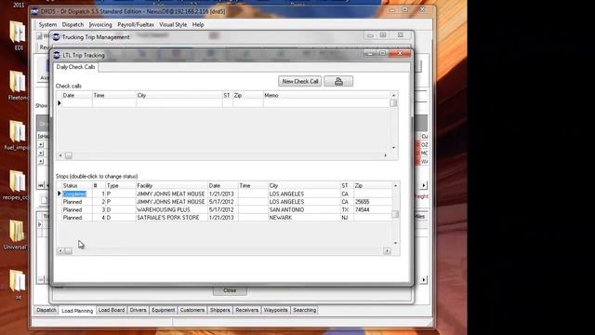Click scroll-left arrow of Check calls horizontal scrollbar
The width and height of the screenshot is (595, 335).
coord(60,155)
